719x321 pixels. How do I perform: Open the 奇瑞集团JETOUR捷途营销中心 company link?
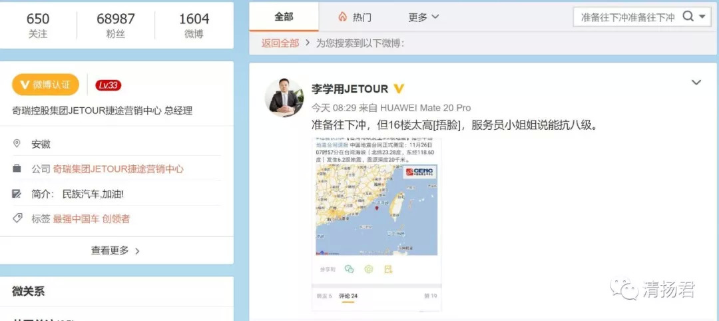[x=118, y=169]
